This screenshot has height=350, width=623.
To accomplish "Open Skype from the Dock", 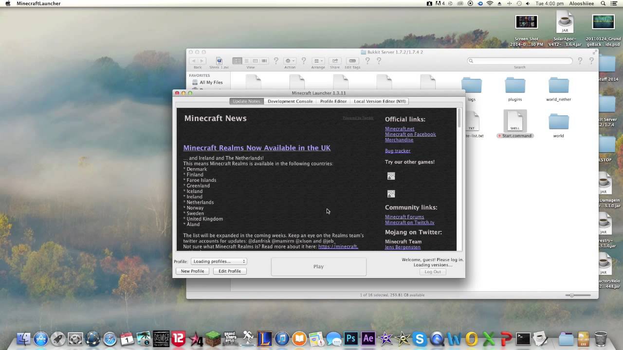I will (x=420, y=339).
